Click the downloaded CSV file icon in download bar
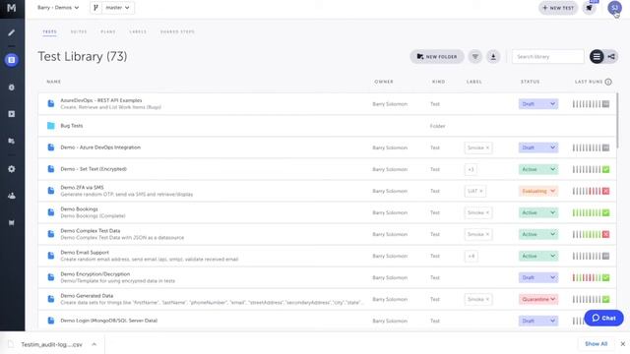Screen dimensions: 630x354 pos(11,344)
